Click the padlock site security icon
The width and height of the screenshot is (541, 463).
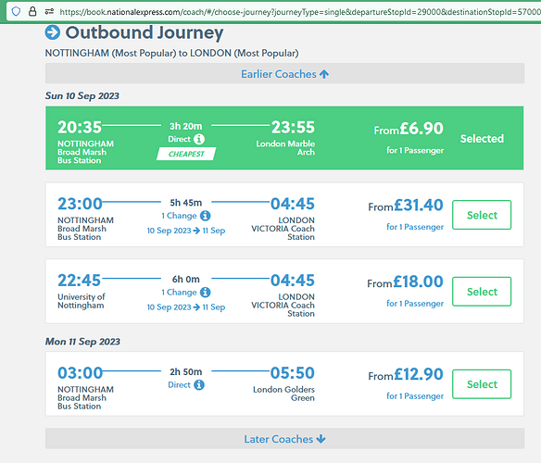click(x=32, y=12)
